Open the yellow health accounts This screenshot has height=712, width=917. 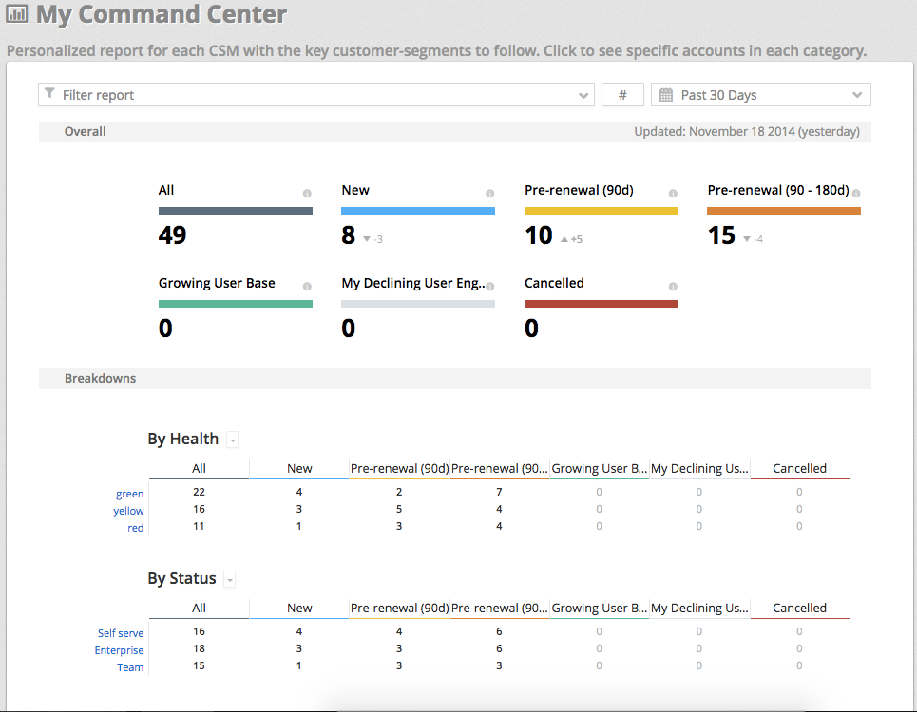point(128,511)
